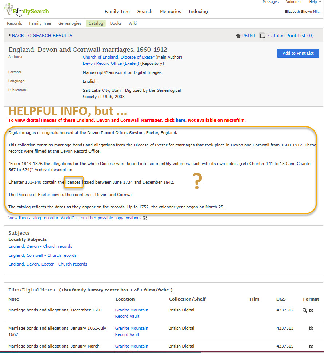Open Granite Mountain Record Vault for December 1660
Image resolution: width=324 pixels, height=353 pixels.
click(132, 313)
